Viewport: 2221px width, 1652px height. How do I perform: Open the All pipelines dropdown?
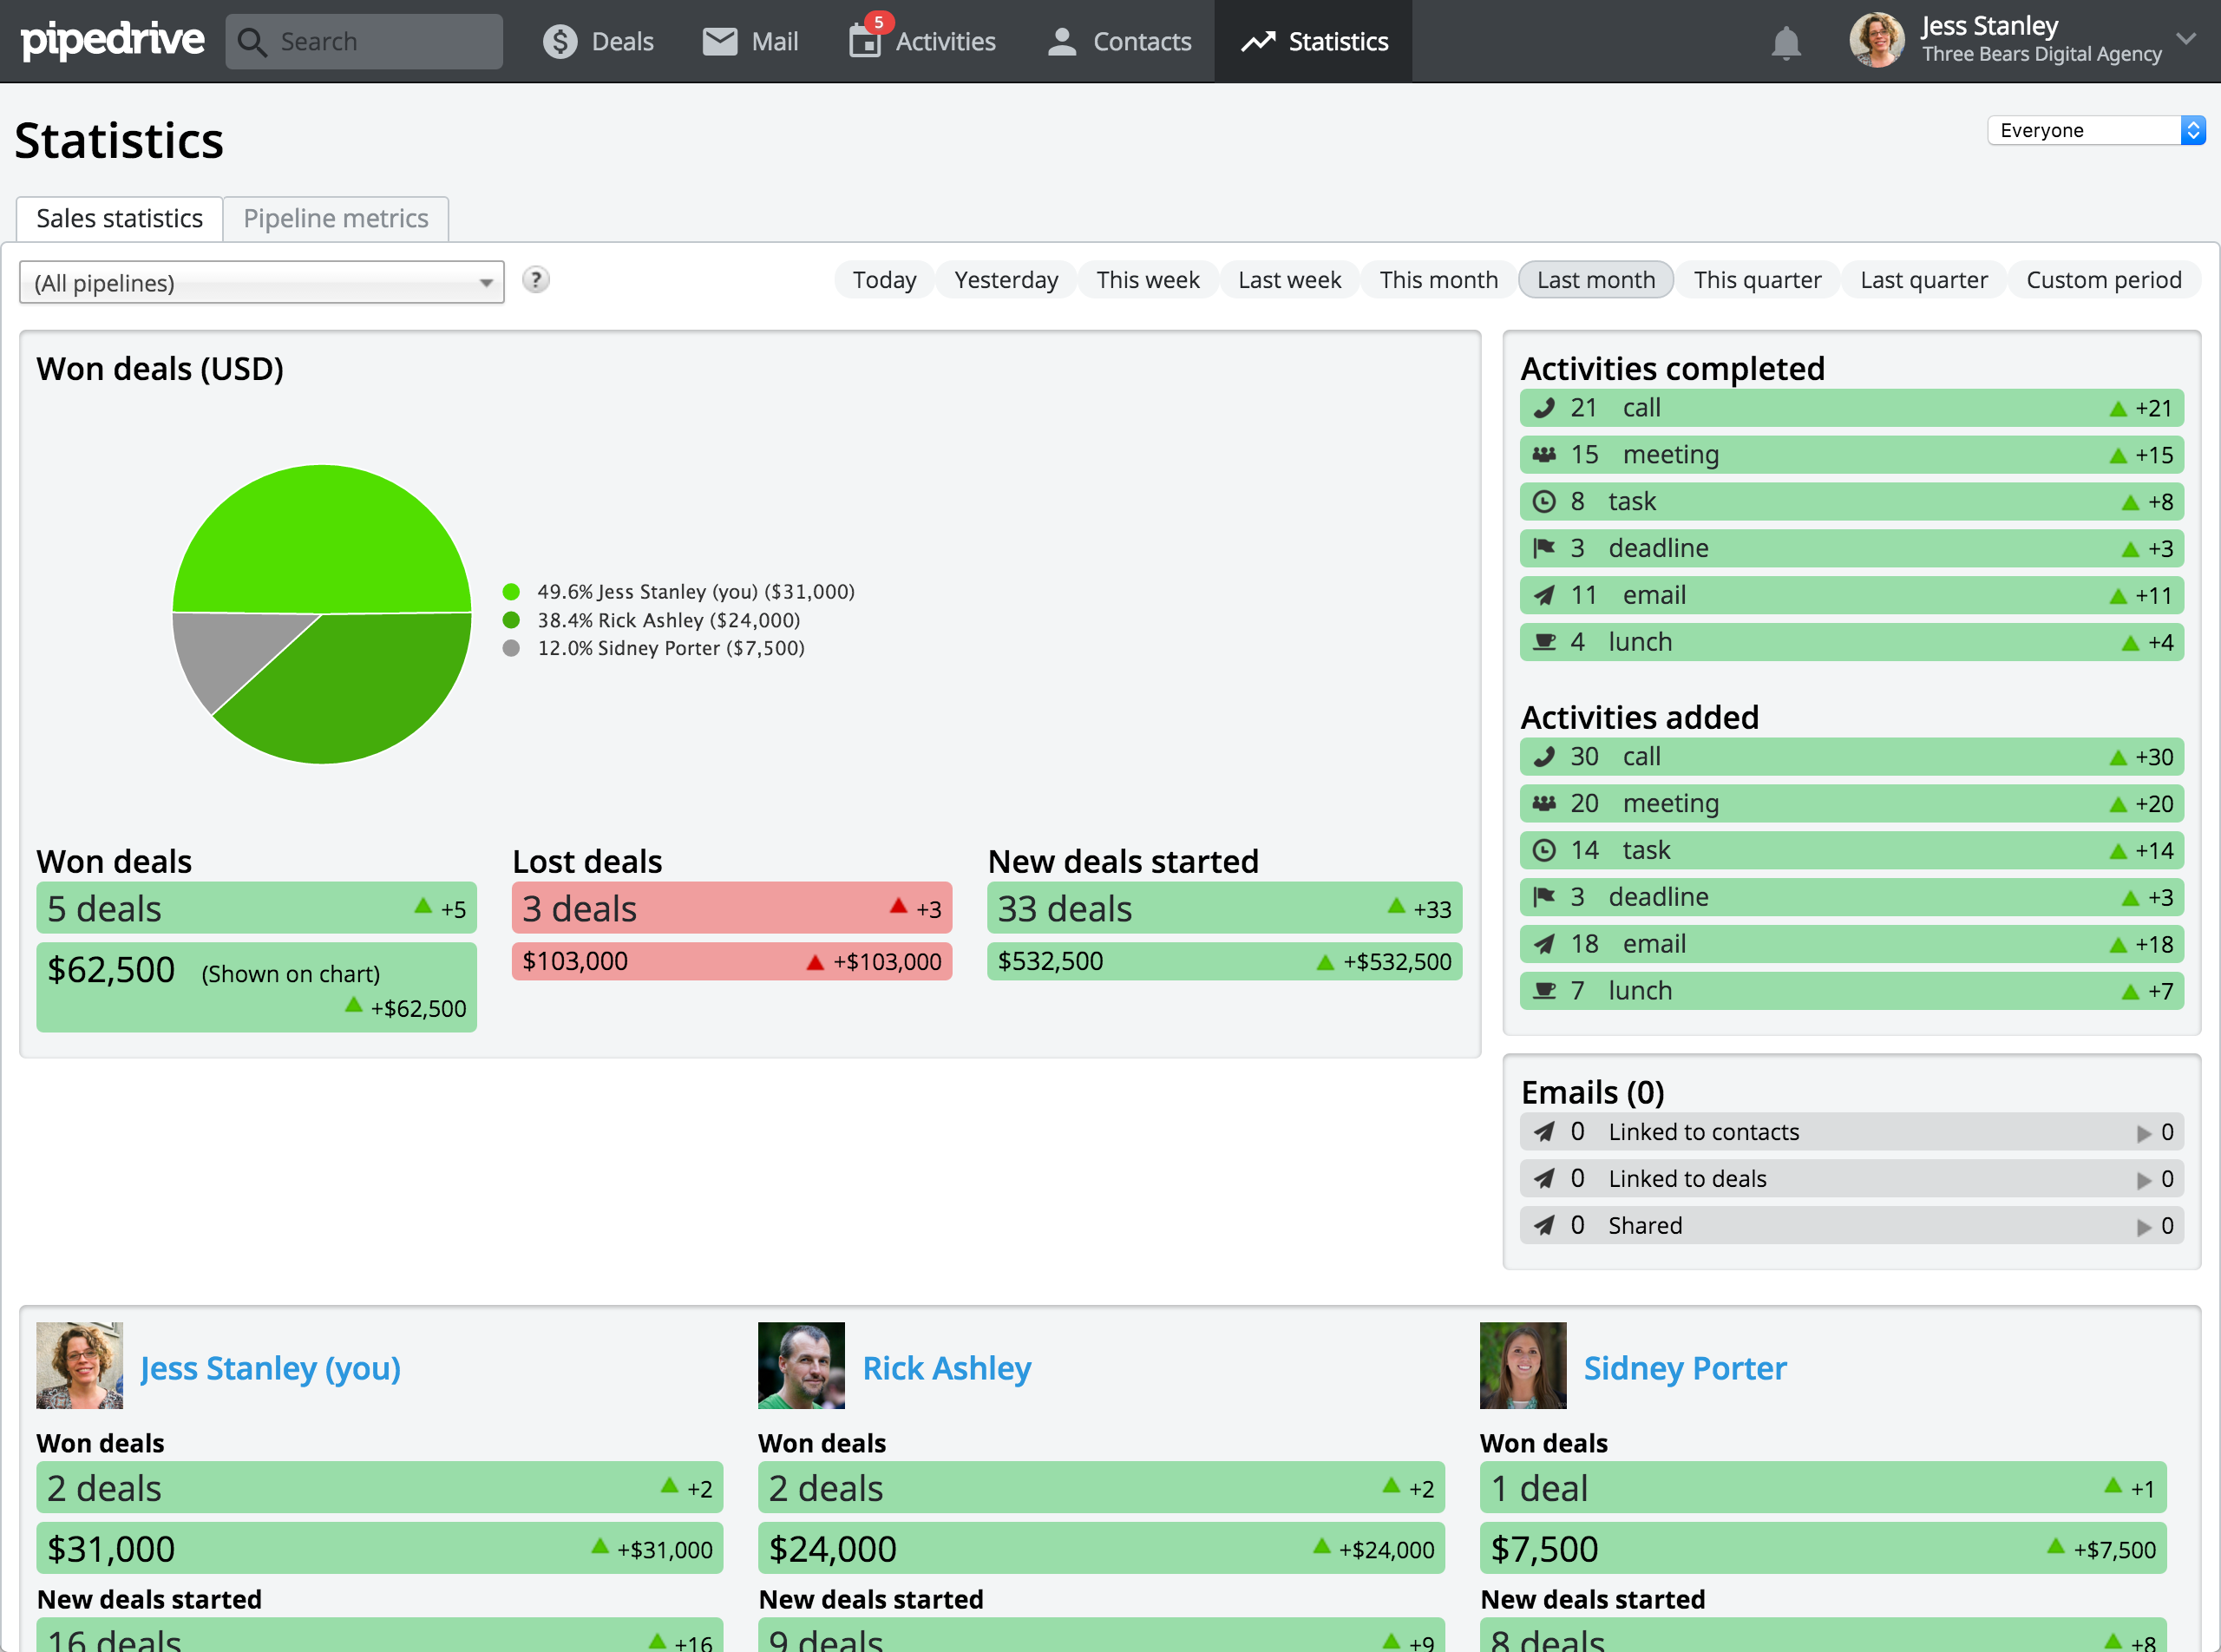(x=262, y=283)
